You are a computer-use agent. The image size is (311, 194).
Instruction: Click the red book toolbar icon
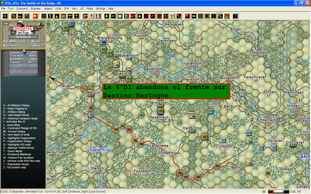point(227,16)
